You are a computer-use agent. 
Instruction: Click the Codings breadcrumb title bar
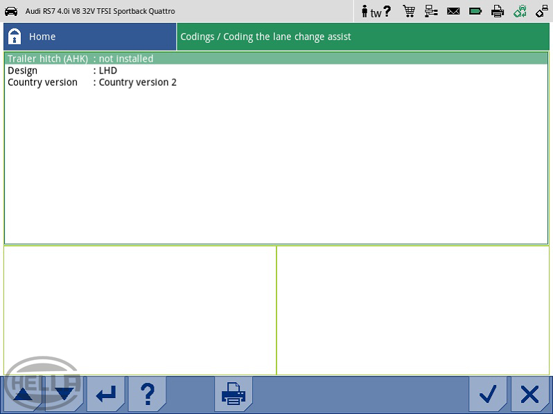click(363, 37)
